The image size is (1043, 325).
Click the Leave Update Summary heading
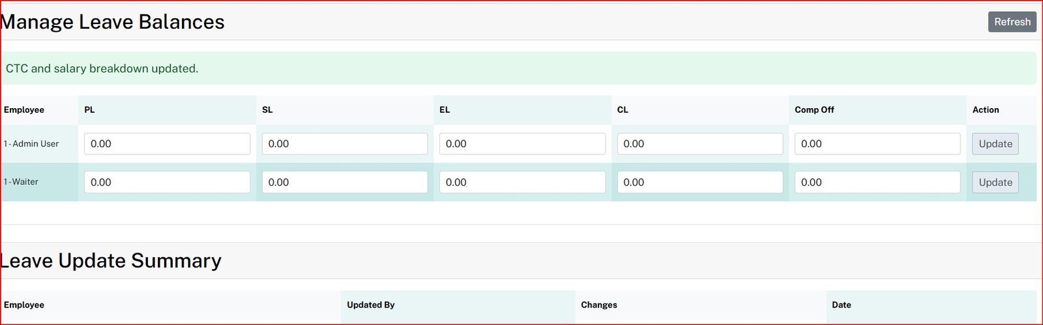(x=111, y=261)
